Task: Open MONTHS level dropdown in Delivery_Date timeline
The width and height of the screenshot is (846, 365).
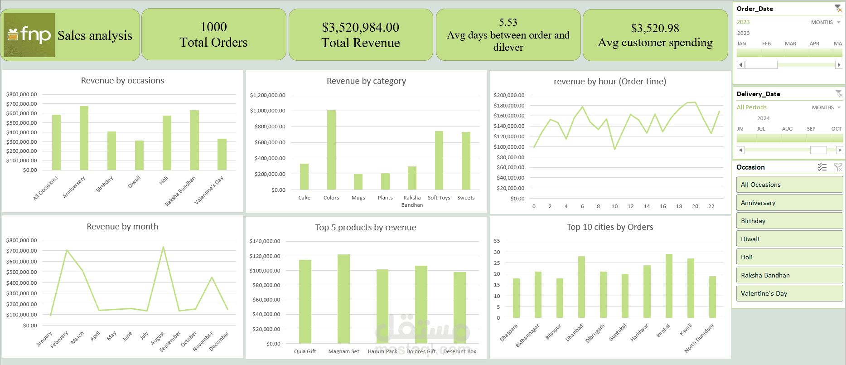Action: tap(827, 107)
